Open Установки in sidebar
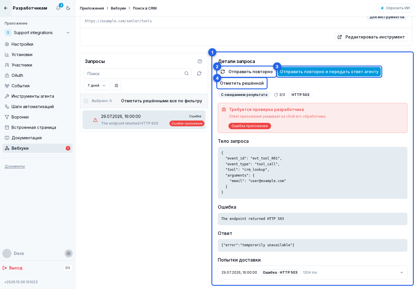 [37, 55]
